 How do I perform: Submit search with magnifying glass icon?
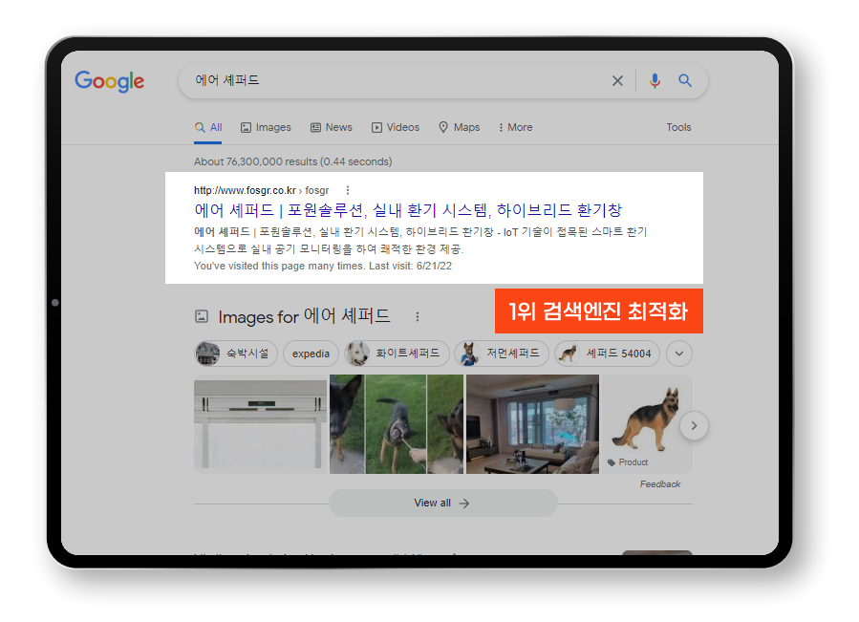685,80
